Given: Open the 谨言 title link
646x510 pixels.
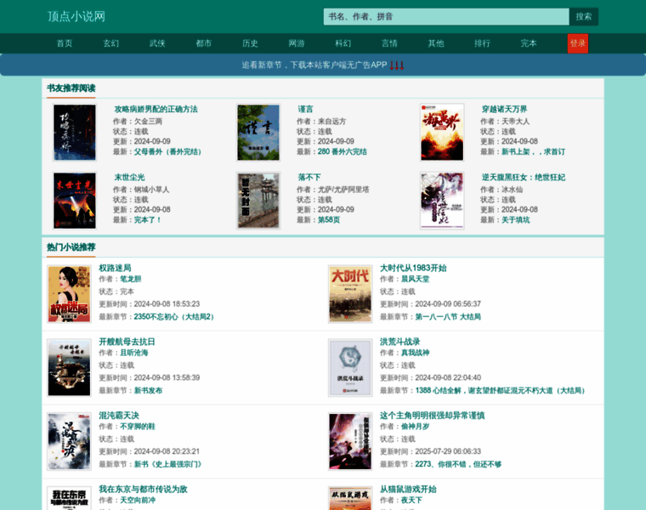Looking at the screenshot, I should tap(306, 109).
